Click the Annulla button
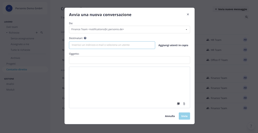 pyautogui.click(x=170, y=116)
